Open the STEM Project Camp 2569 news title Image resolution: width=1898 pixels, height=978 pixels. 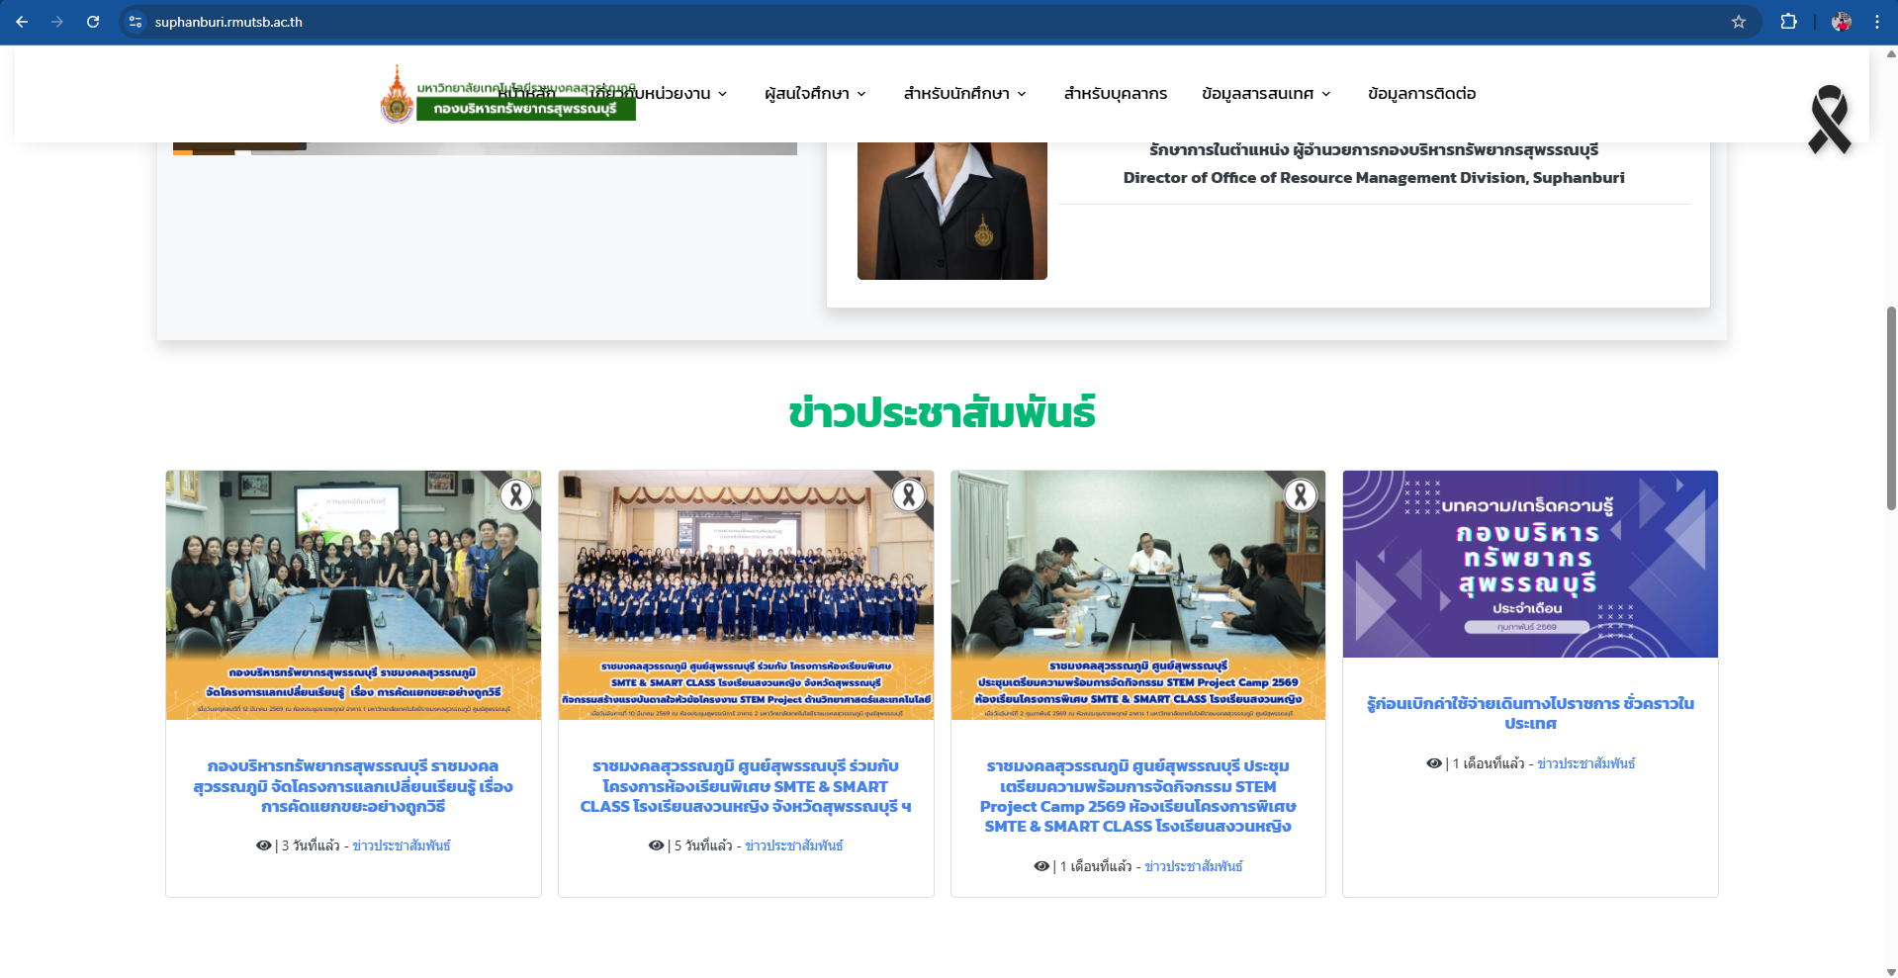click(x=1137, y=796)
